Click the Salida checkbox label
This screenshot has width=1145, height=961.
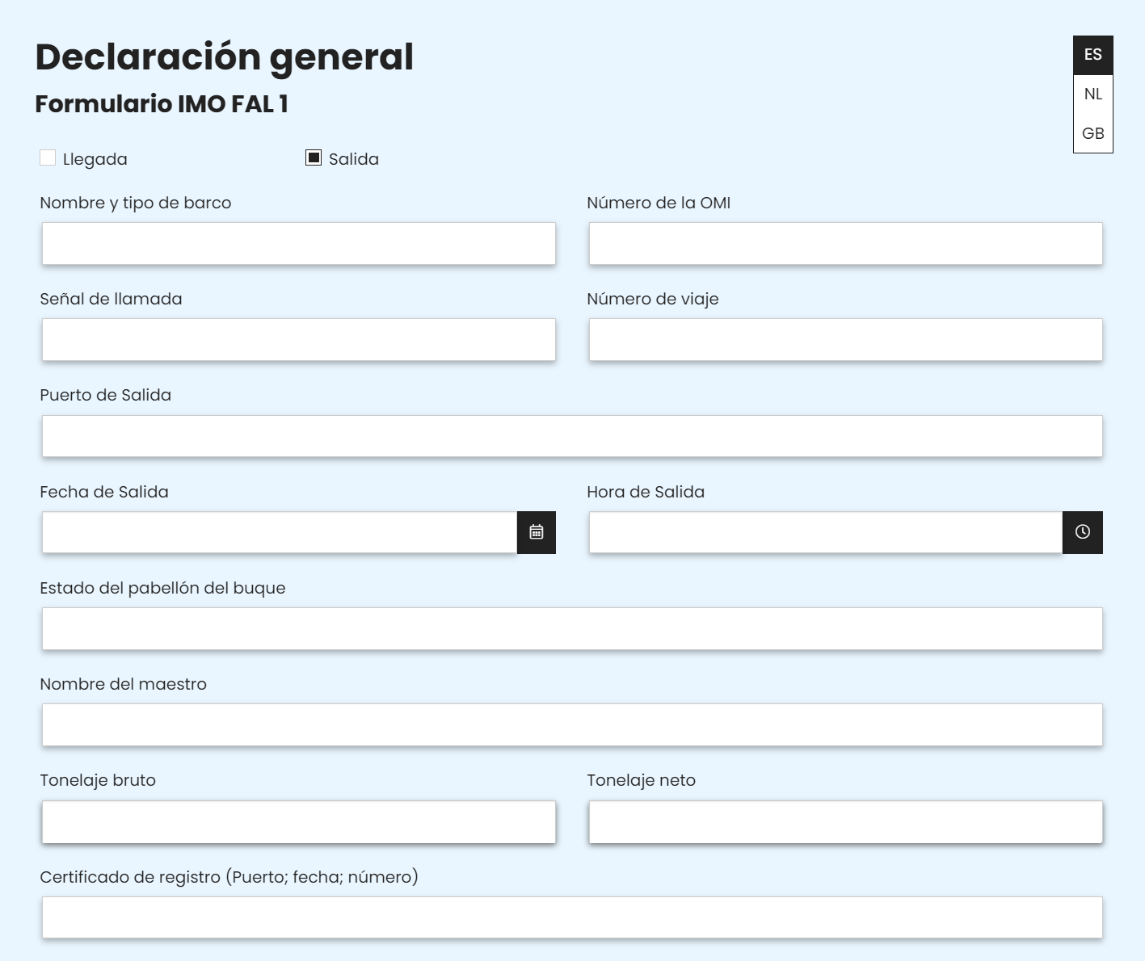(x=354, y=159)
